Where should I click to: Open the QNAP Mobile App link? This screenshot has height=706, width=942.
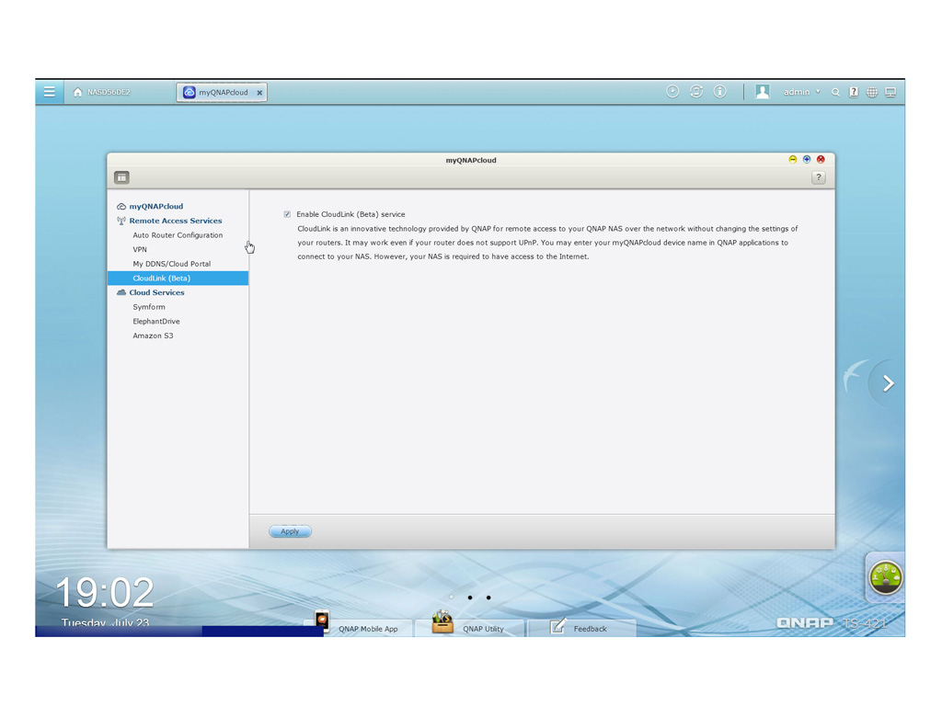point(368,629)
